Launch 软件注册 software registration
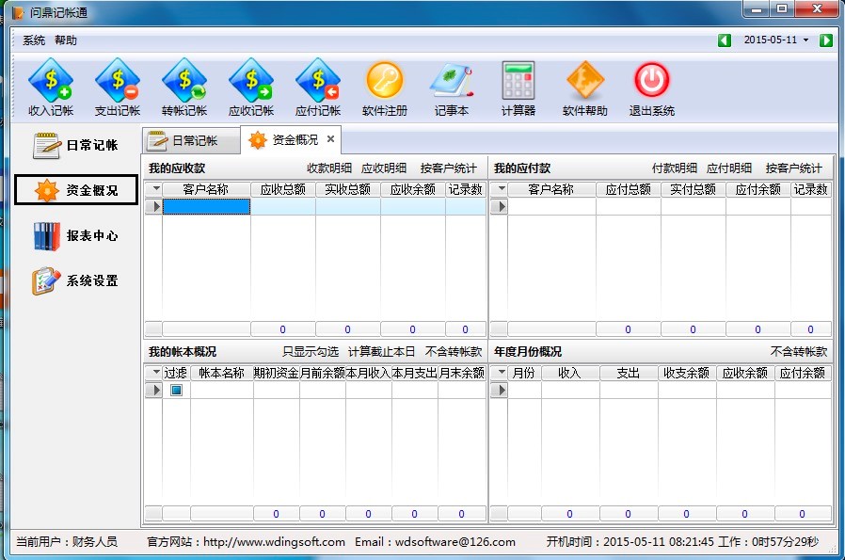The width and height of the screenshot is (845, 560). click(x=385, y=88)
